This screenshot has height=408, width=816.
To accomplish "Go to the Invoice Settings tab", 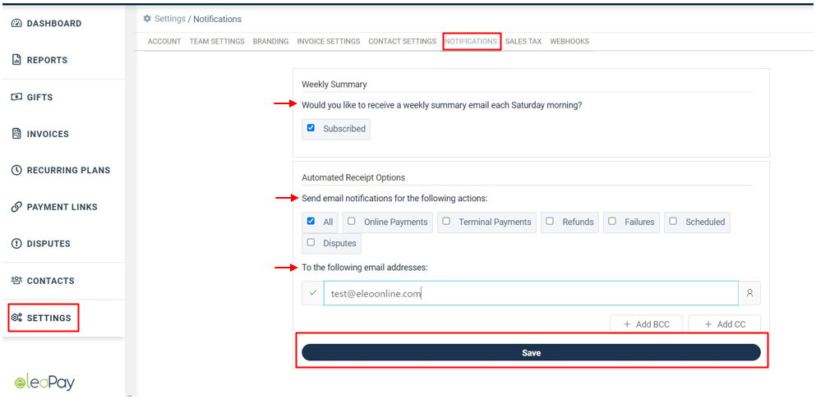I will [329, 41].
